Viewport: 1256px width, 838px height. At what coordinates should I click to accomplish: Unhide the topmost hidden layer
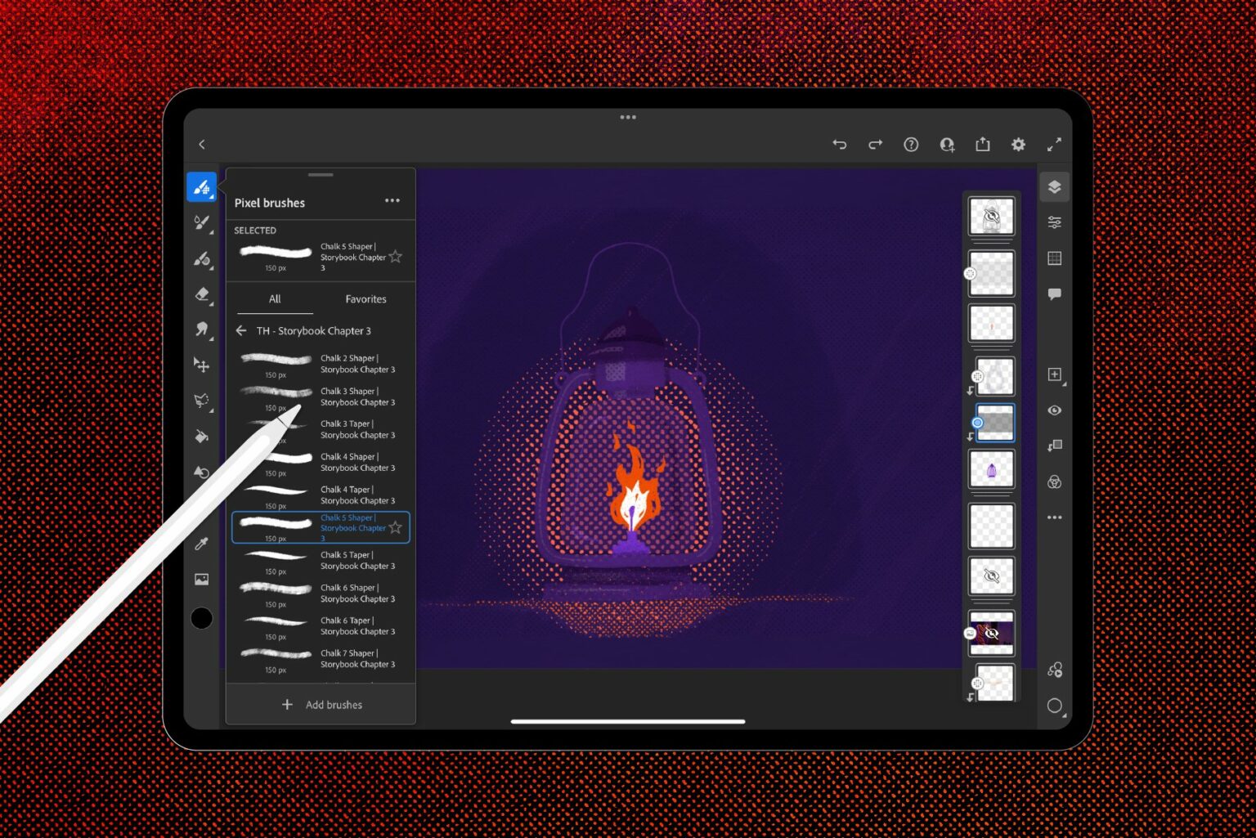(x=991, y=214)
